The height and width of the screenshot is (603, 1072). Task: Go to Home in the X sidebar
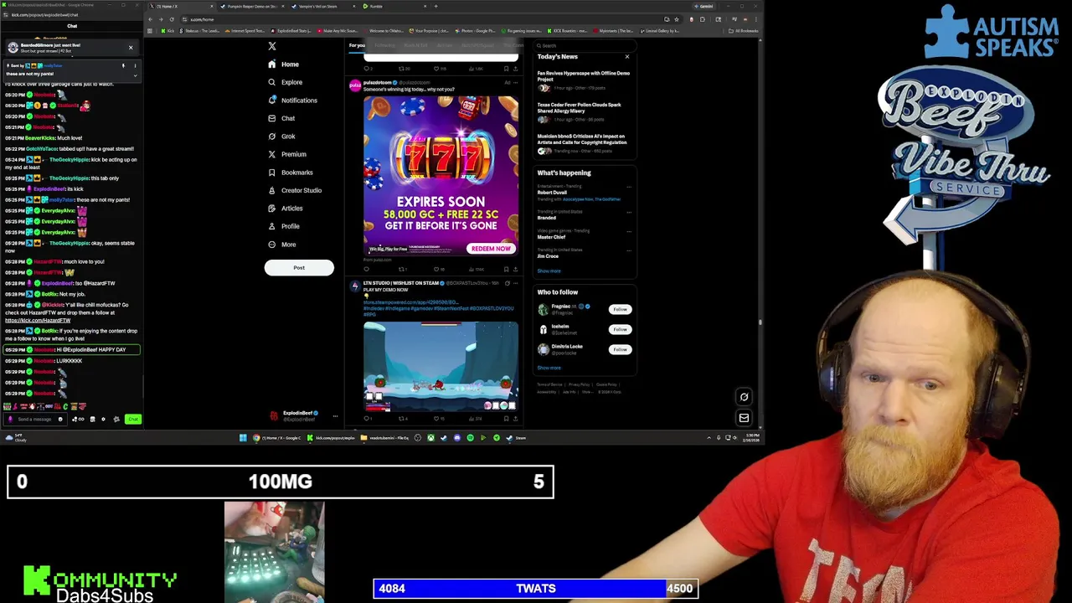[x=283, y=64]
